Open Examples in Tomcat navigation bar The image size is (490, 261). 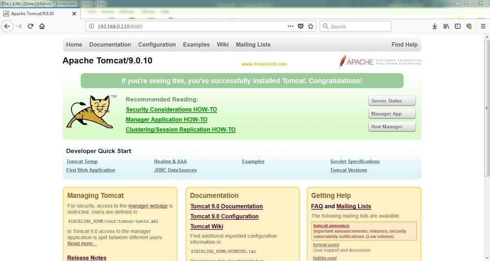[x=196, y=44]
